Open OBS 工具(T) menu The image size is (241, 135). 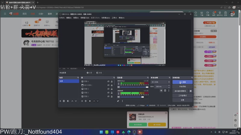point(114,18)
